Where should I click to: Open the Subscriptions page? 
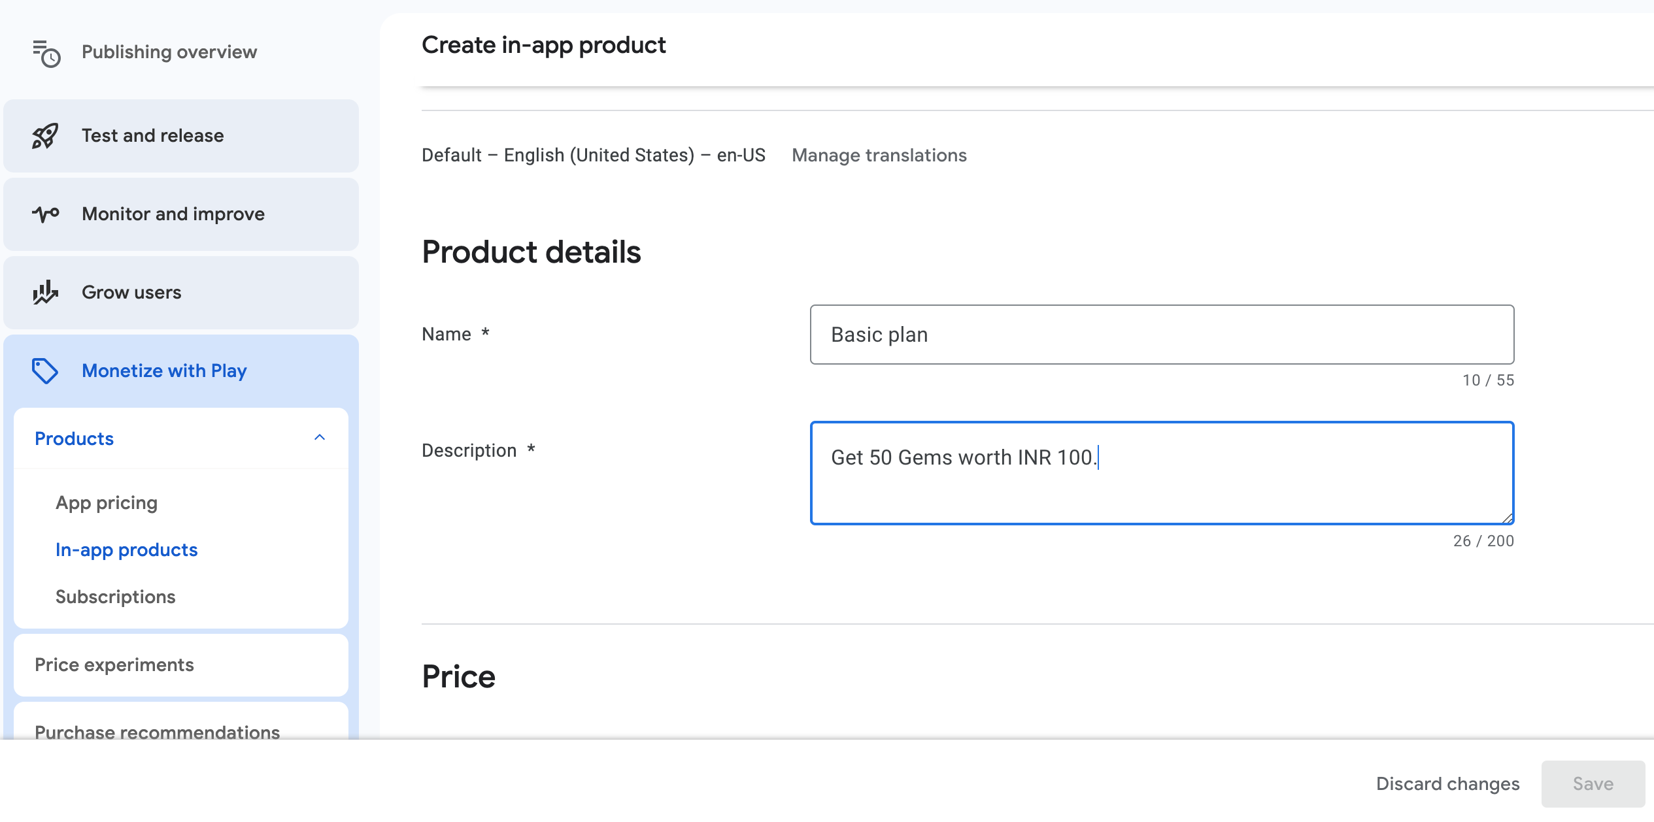(x=115, y=596)
